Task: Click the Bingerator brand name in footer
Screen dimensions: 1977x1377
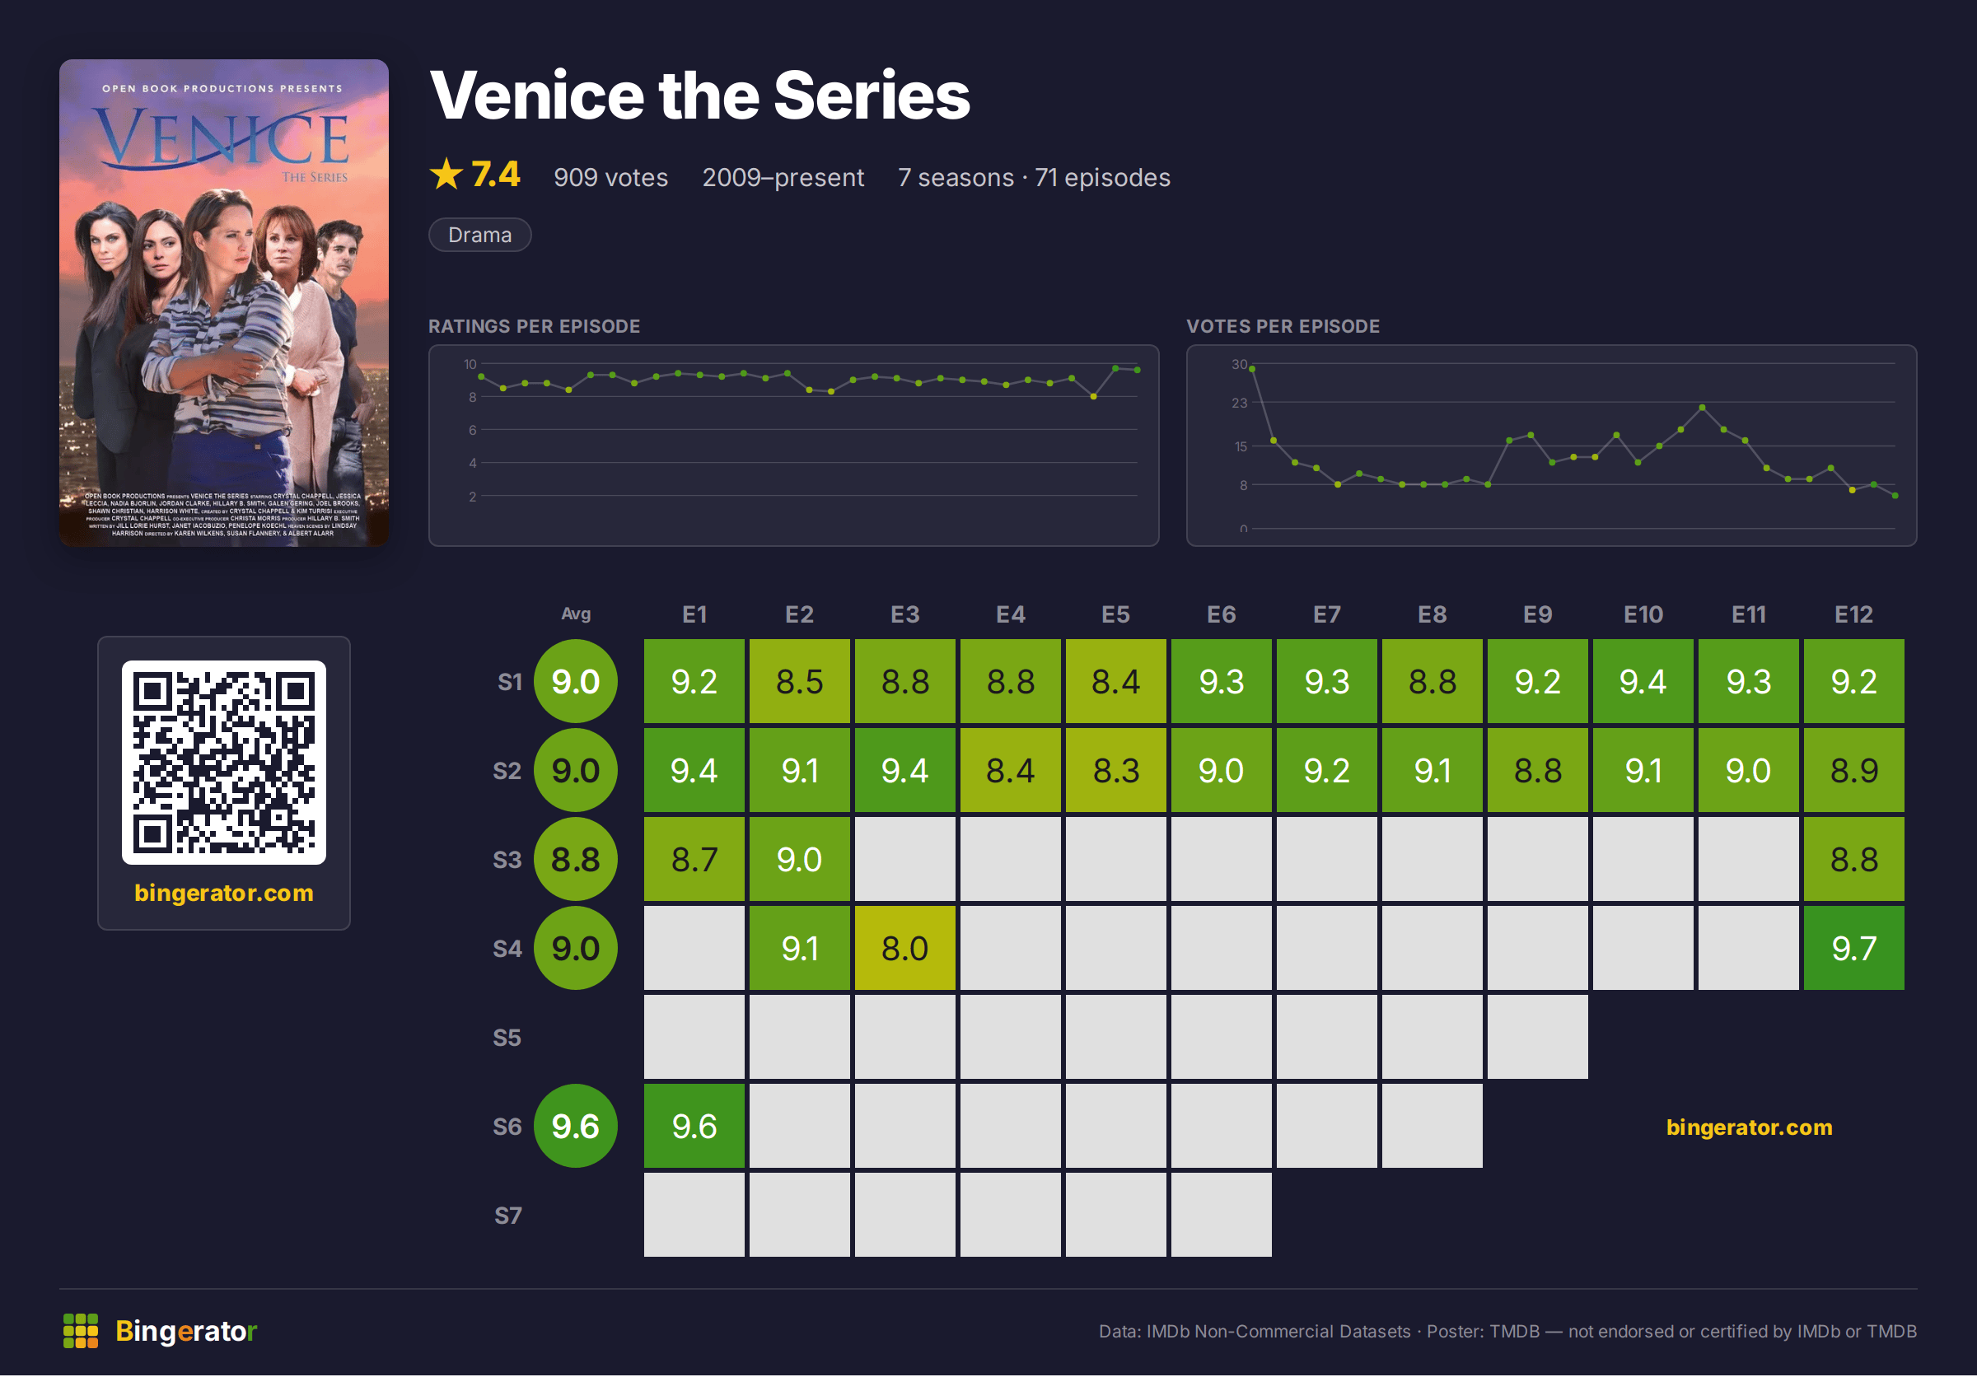Action: click(x=186, y=1332)
